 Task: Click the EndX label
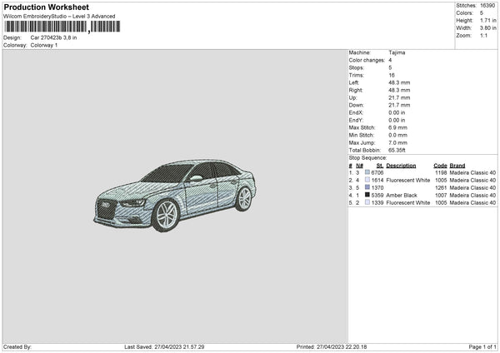[x=356, y=112]
